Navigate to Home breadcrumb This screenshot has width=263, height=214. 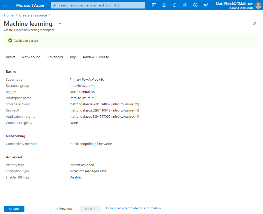(x=9, y=15)
